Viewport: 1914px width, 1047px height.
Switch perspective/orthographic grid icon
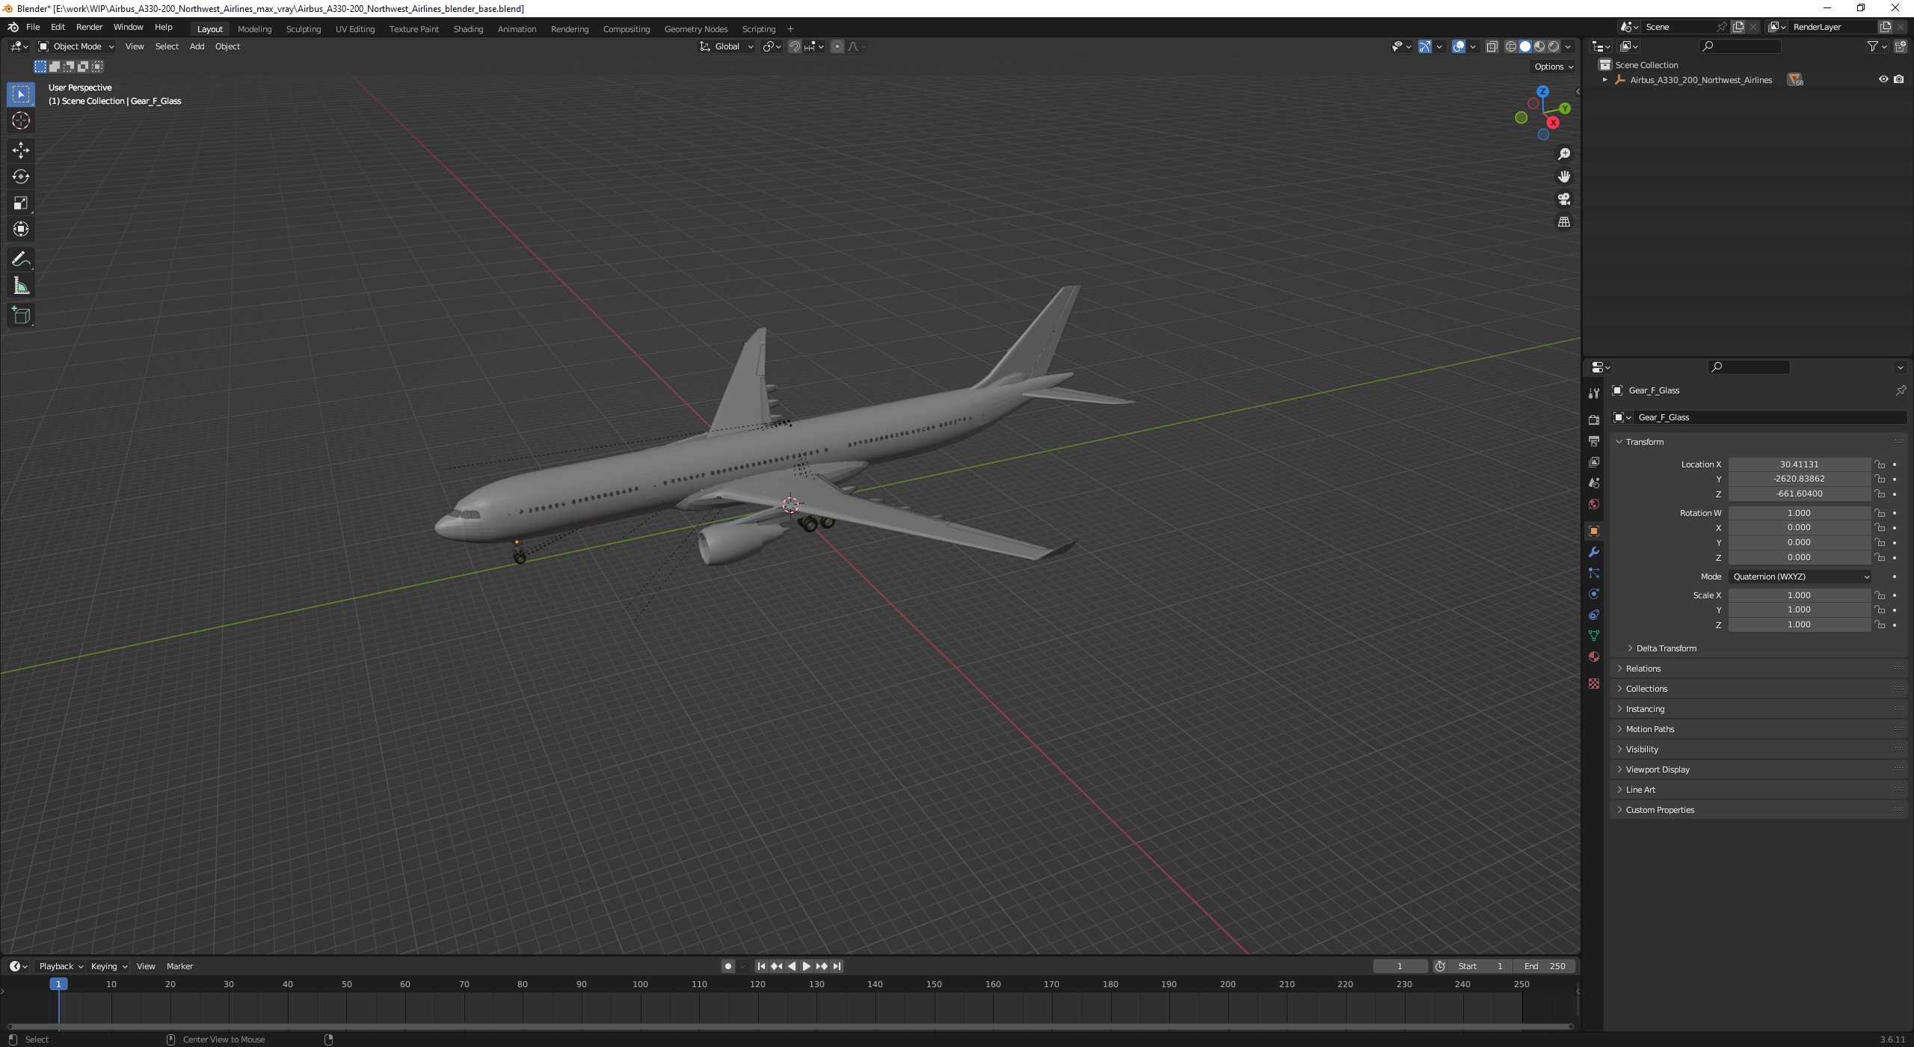coord(1563,222)
